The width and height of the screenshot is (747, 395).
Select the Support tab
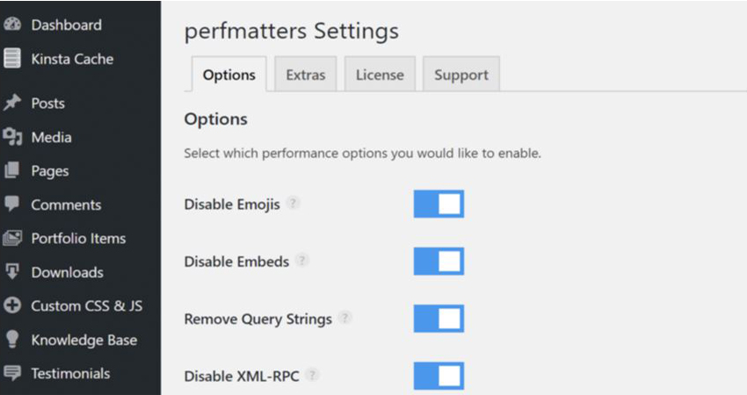tap(461, 75)
